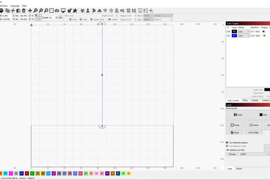This screenshot has width=270, height=180.
Task: Click the Move Laser to Position crosshair icon
Action: (111, 10)
